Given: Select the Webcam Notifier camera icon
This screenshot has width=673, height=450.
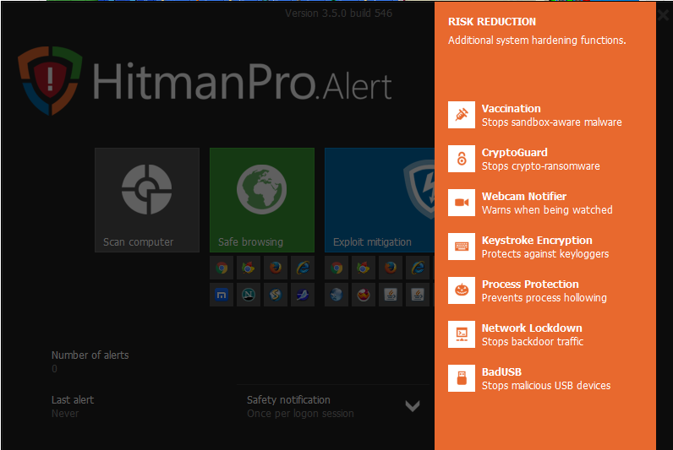Looking at the screenshot, I should (x=462, y=203).
